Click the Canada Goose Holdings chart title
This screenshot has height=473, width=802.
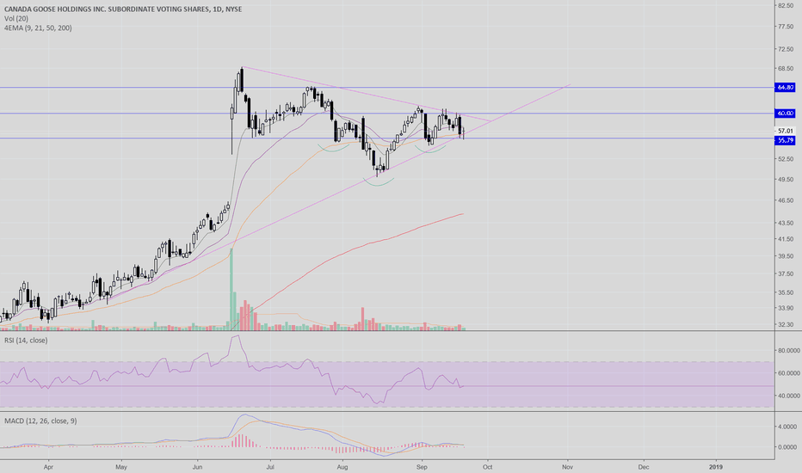[x=123, y=9]
